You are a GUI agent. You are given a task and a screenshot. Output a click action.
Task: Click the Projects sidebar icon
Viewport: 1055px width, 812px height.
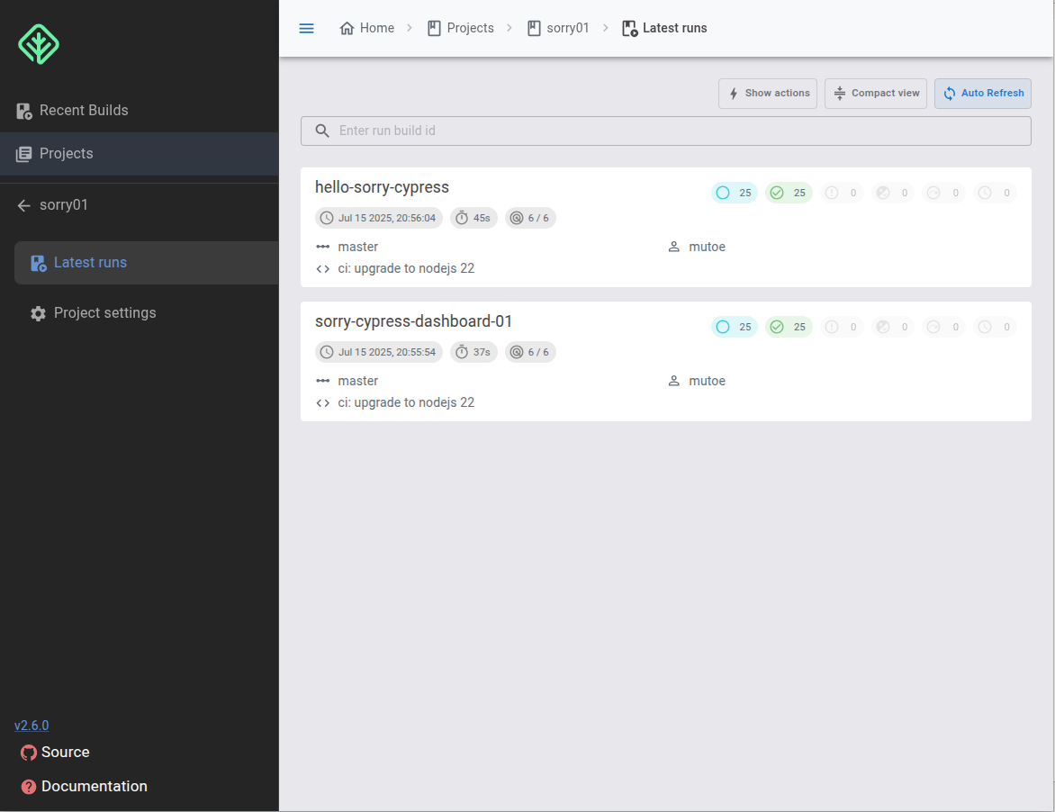(24, 154)
